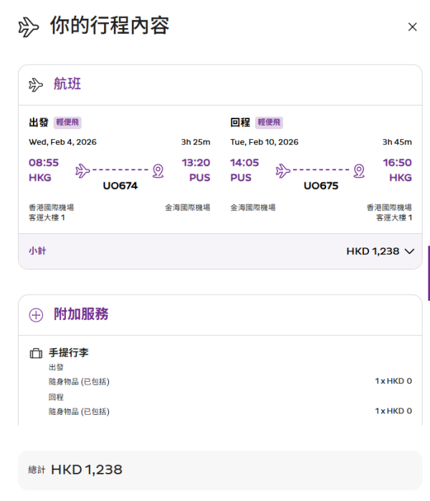Close the itinerary panel with the X
Image resolution: width=430 pixels, height=501 pixels.
(413, 27)
